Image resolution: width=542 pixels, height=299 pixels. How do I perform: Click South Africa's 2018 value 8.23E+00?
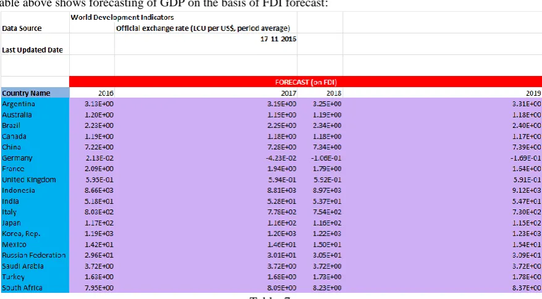pyautogui.click(x=327, y=288)
